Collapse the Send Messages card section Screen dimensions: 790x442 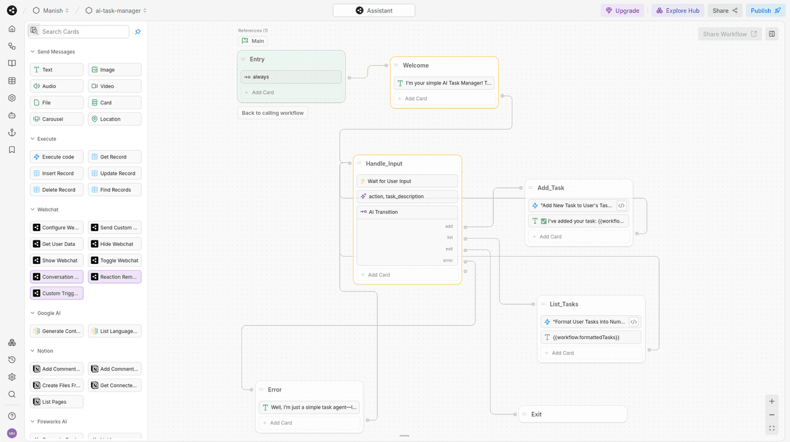32,51
